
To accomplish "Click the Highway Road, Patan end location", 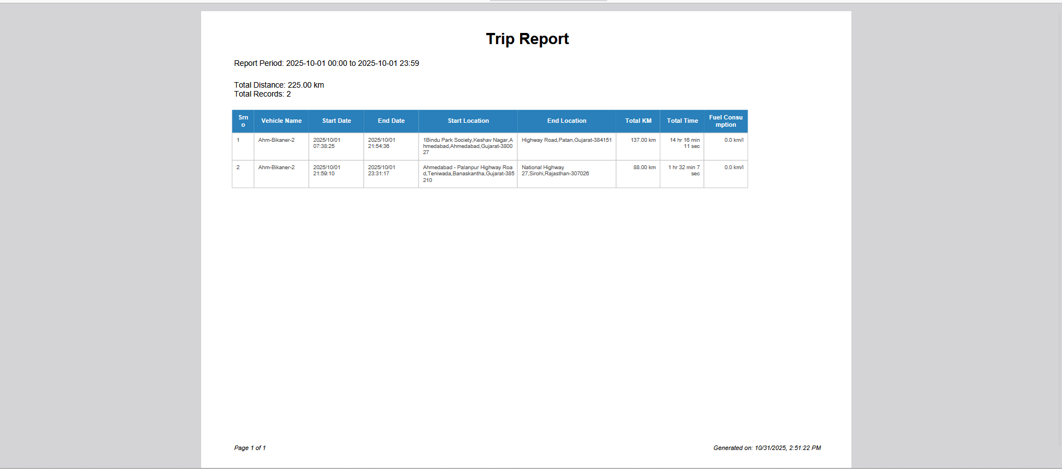I will [566, 140].
